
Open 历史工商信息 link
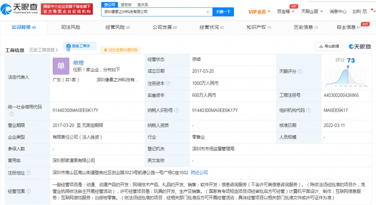pyautogui.click(x=43, y=50)
